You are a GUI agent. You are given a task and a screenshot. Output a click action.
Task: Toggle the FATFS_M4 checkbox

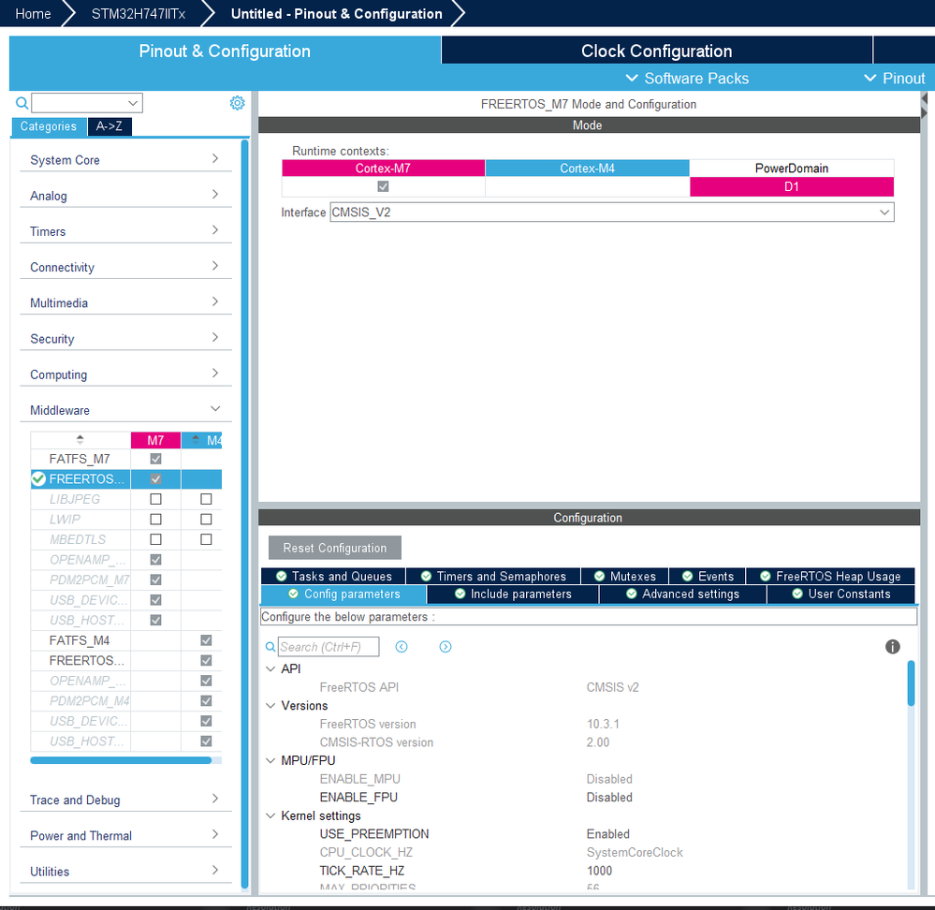(206, 640)
